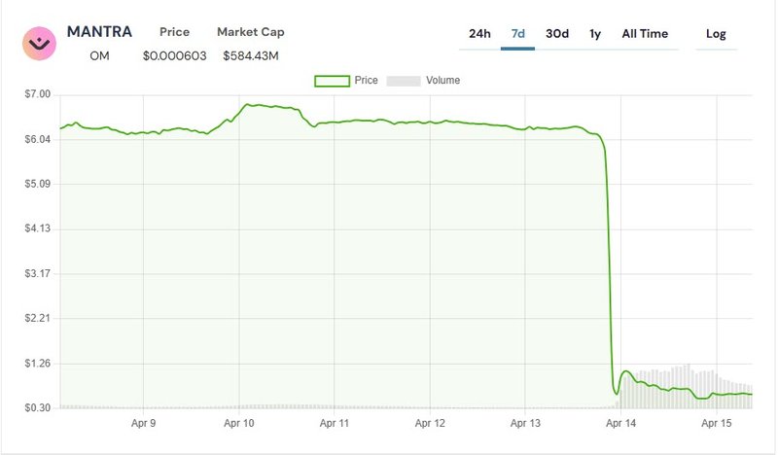Show All Time price history

coord(645,34)
